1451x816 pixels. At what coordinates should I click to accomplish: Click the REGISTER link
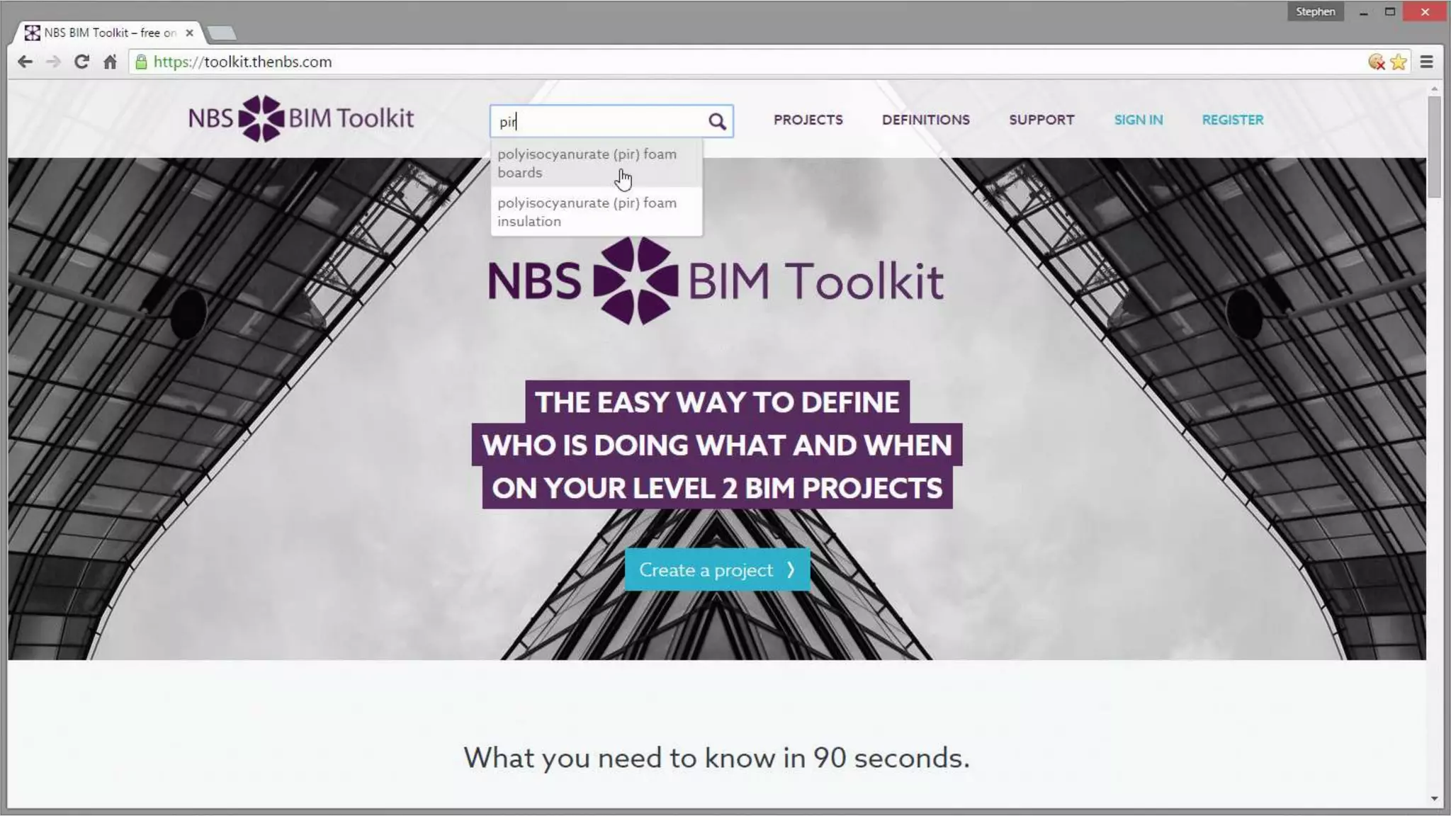[x=1232, y=120]
